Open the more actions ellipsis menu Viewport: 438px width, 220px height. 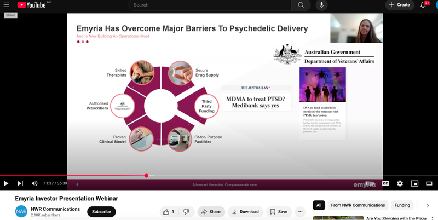(x=299, y=211)
